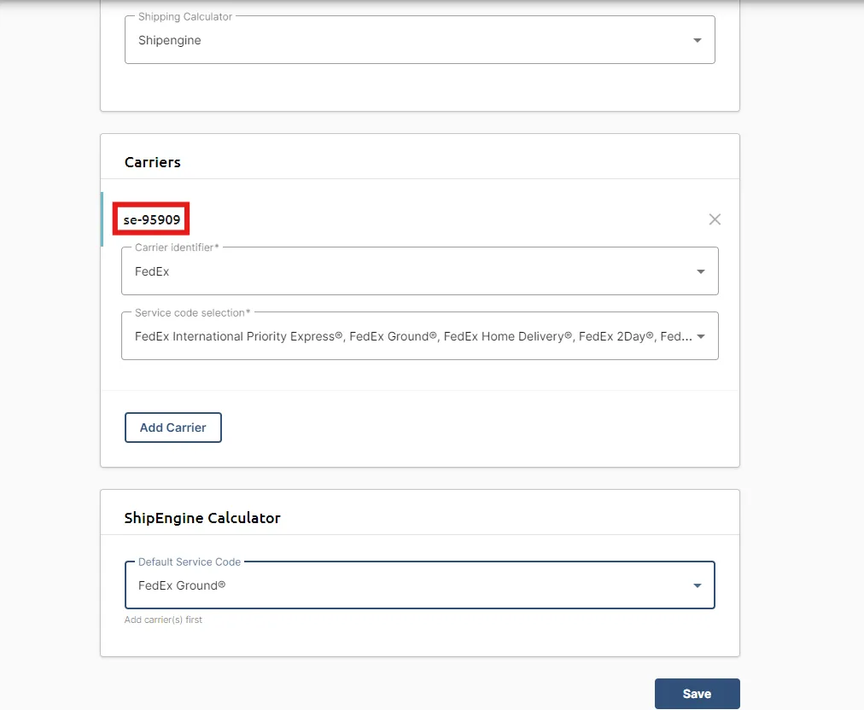This screenshot has height=710, width=864.
Task: Click the Carrier identifier dropdown arrow
Action: pos(700,271)
